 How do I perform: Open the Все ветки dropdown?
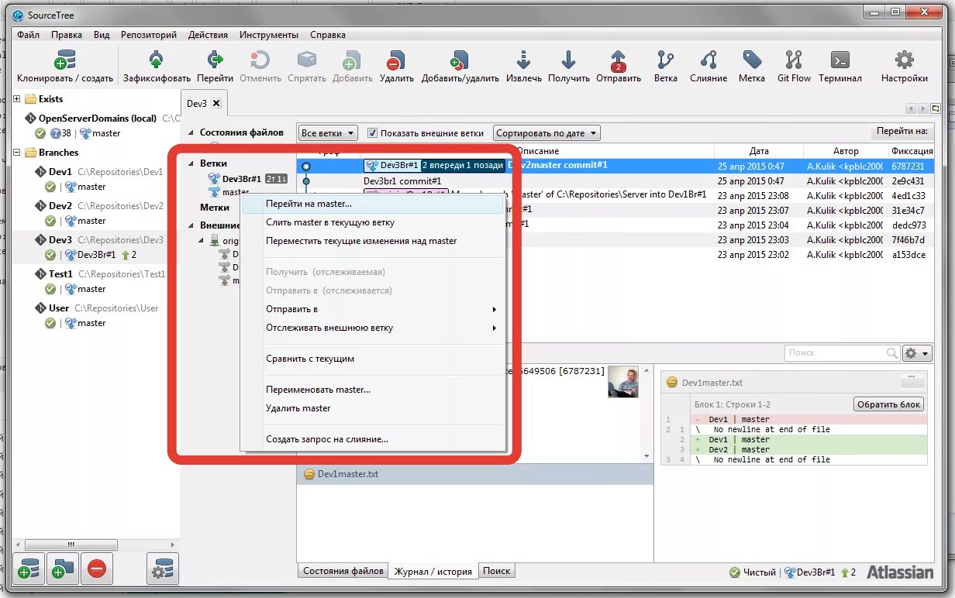[x=328, y=133]
